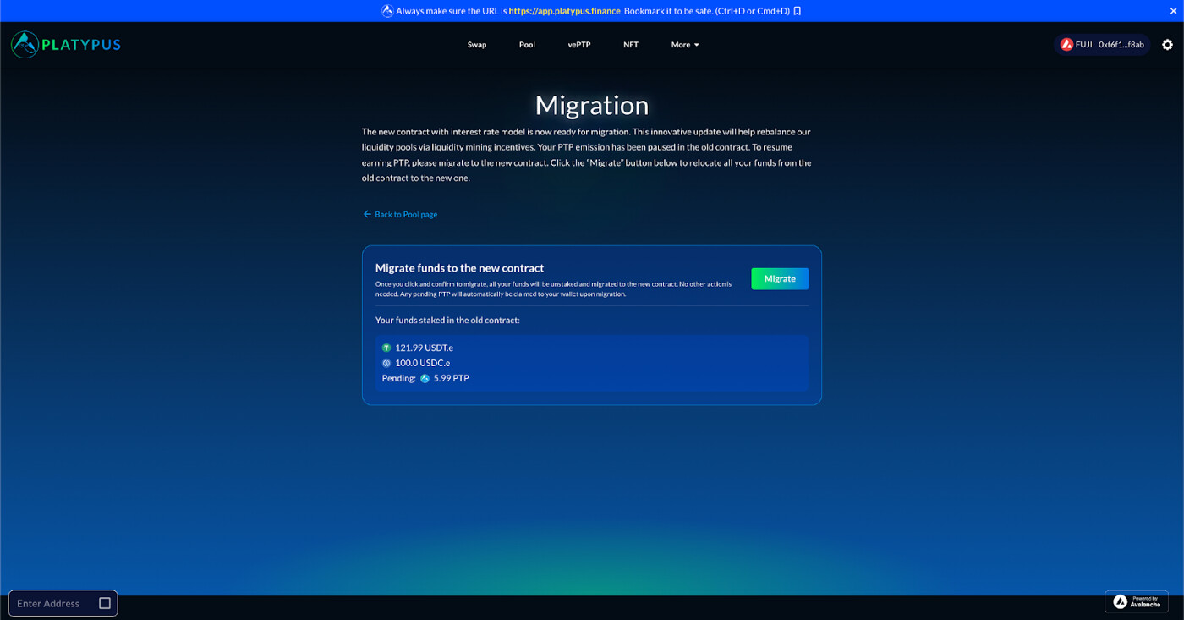Open the Pool page

pyautogui.click(x=527, y=45)
